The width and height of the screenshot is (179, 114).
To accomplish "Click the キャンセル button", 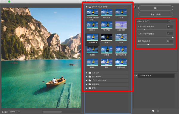I will point(156,14).
